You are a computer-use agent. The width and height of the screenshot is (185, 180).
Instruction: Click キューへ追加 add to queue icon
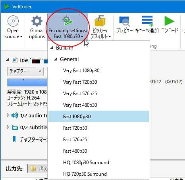click(147, 21)
